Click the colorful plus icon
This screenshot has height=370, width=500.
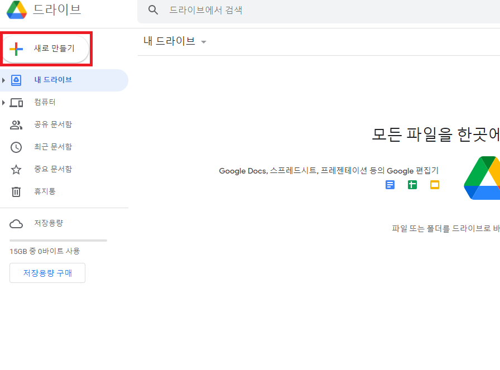[16, 49]
